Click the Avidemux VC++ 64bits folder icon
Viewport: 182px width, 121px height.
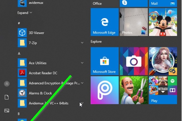22,103
